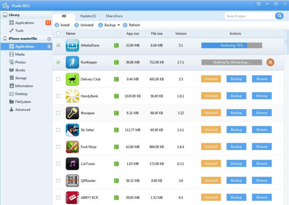
Task: Switch to the ShareDocs tab
Action: tap(114, 16)
